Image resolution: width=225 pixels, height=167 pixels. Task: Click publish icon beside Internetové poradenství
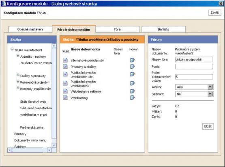click(65, 60)
